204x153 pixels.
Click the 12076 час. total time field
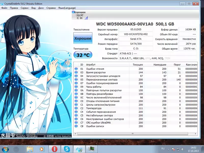[x=188, y=49]
